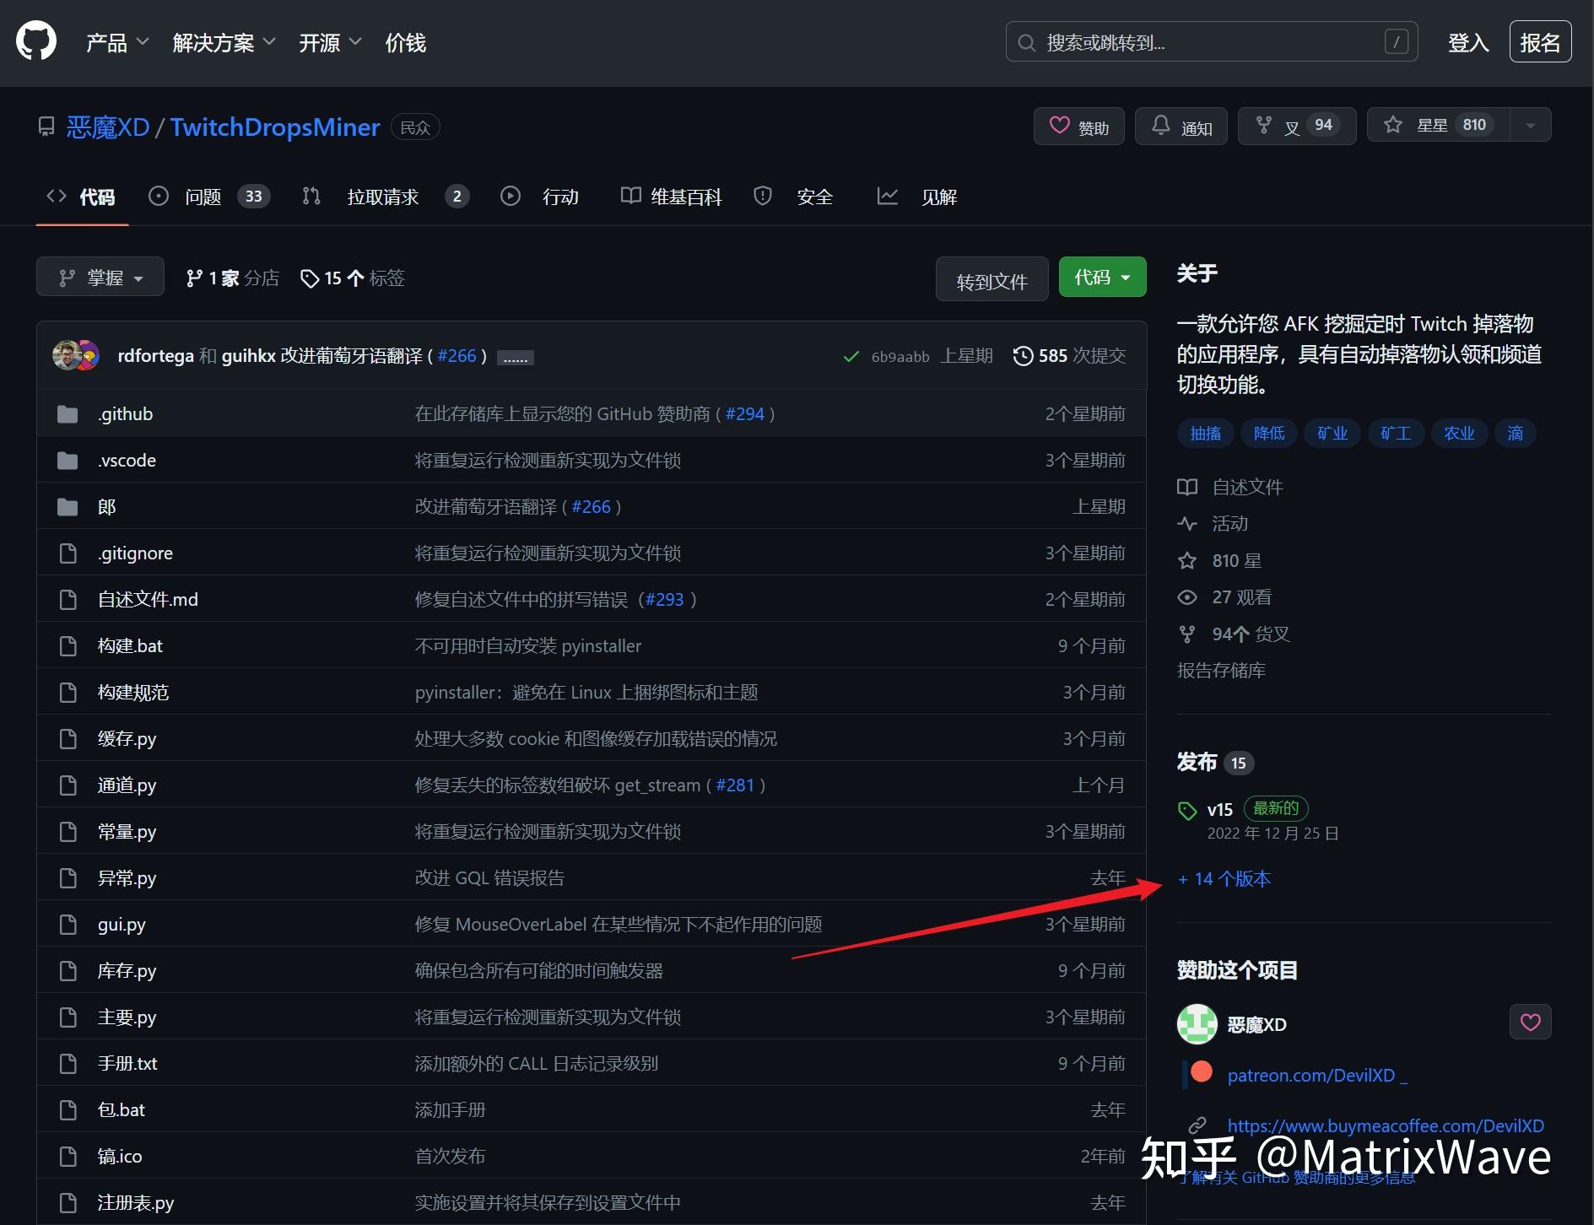The height and width of the screenshot is (1225, 1594).
Task: Click the 登入 link
Action: click(x=1468, y=42)
